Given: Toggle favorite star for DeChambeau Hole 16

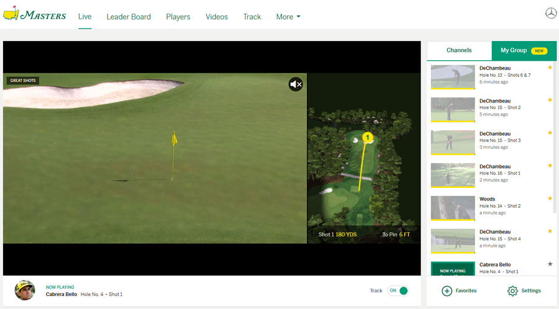Looking at the screenshot, I should click(x=550, y=166).
